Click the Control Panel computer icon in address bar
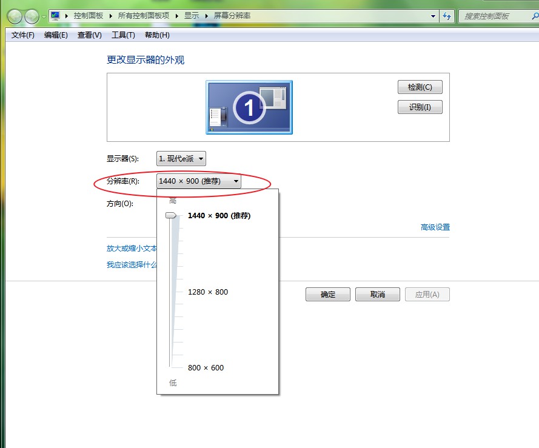 (x=55, y=16)
